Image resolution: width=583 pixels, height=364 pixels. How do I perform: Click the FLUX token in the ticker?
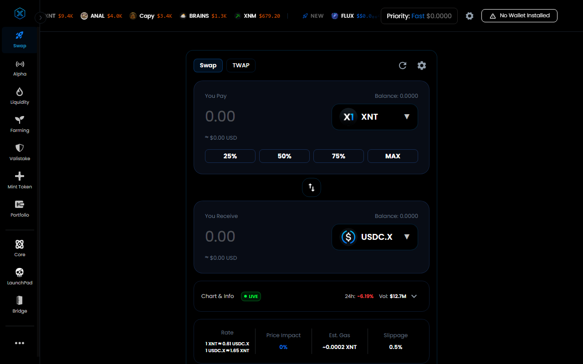tap(354, 16)
